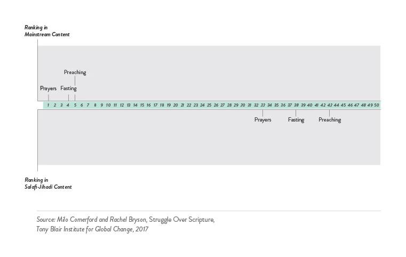Click the 'Ranking in Salafi-Jihadi Content' heading
The width and height of the screenshot is (406, 257).
48,183
